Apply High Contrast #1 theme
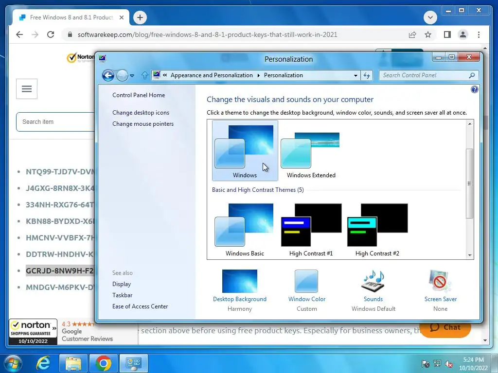The image size is (498, 373). (311, 229)
